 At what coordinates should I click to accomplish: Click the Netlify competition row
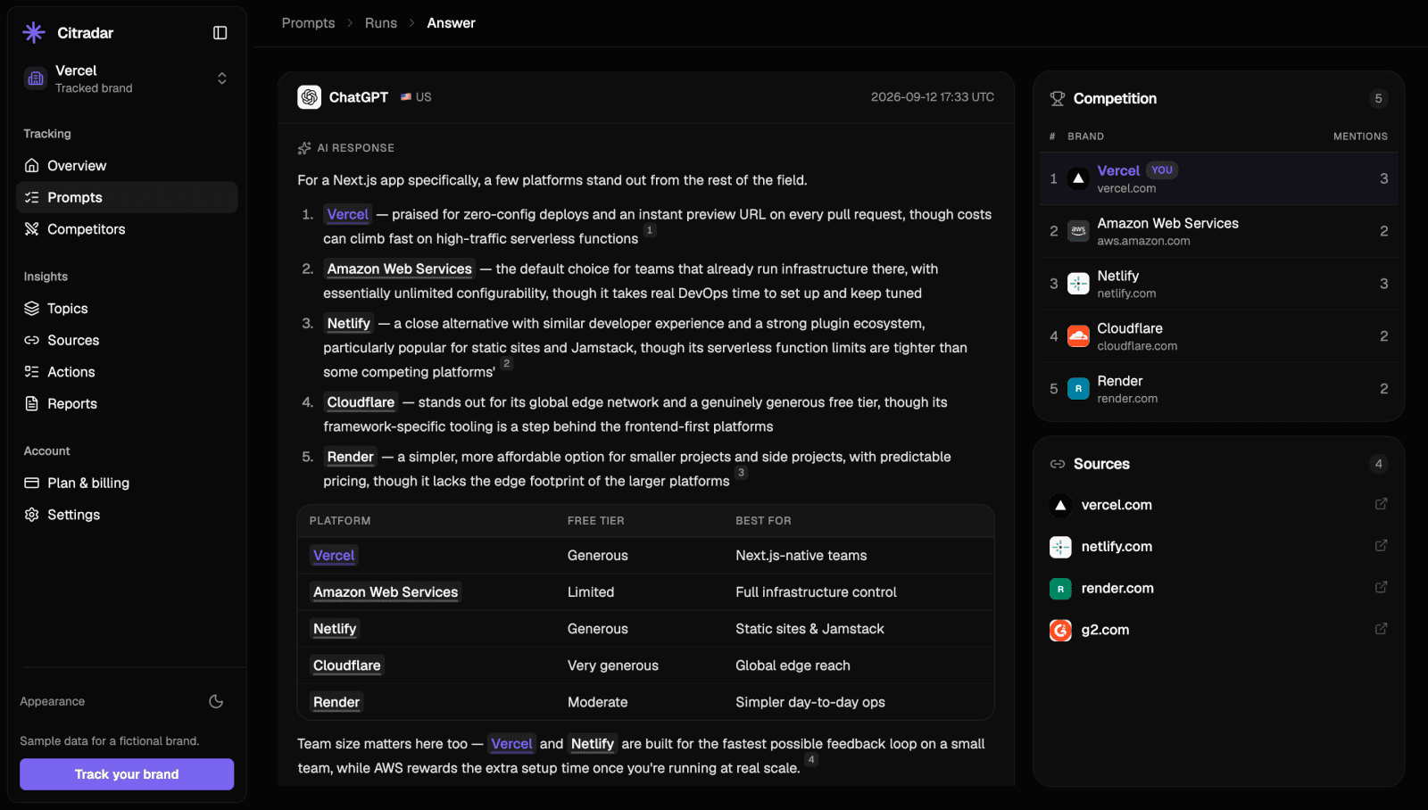coord(1218,284)
